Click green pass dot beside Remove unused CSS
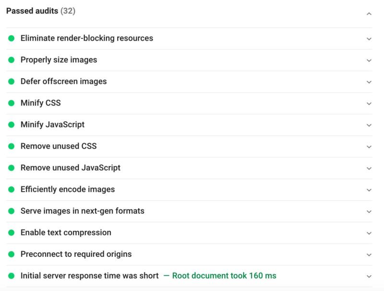Image resolution: width=384 pixels, height=291 pixels. (12, 146)
